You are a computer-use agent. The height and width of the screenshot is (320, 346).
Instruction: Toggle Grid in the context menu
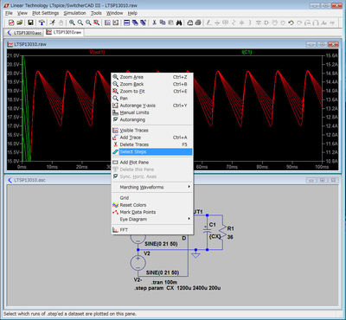[152, 198]
